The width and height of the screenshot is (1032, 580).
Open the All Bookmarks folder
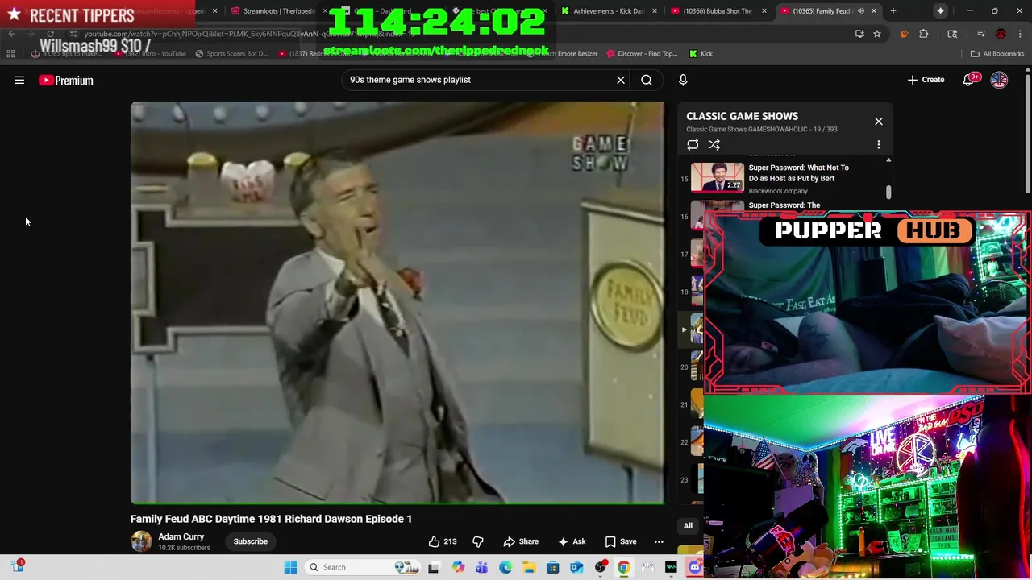(997, 54)
